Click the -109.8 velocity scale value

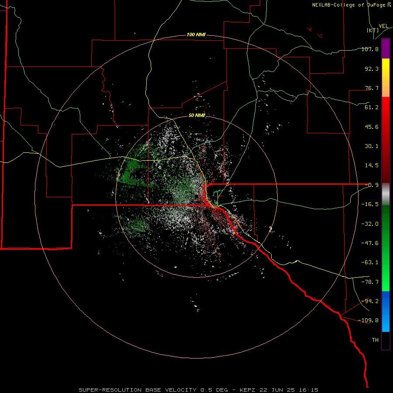pos(369,321)
